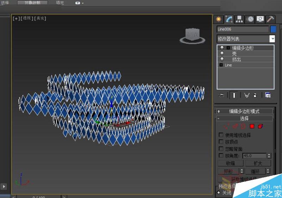282x198 pixels.
Task: Select Element sub-object cube icon
Action: point(260,126)
